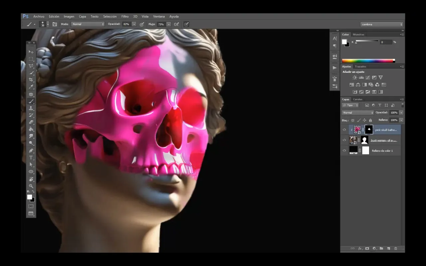Image resolution: width=426 pixels, height=266 pixels.
Task: Select the Brush tool in toolbox
Action: tap(31, 101)
